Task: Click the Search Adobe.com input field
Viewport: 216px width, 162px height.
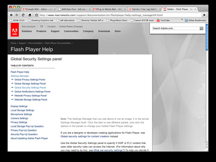Action: (x=176, y=29)
